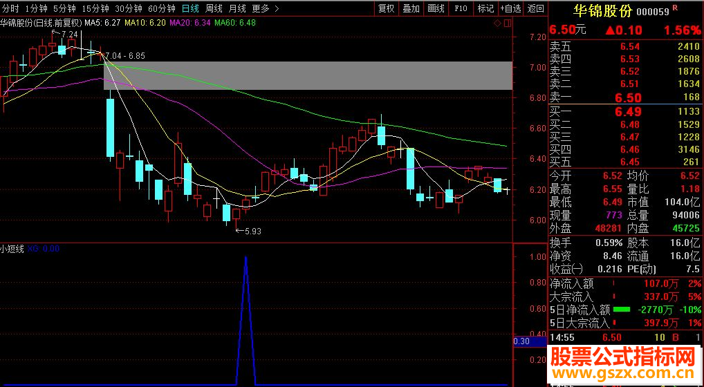This screenshot has width=704, height=387.
Task: Click the 叠加 overlay button
Action: (x=411, y=8)
